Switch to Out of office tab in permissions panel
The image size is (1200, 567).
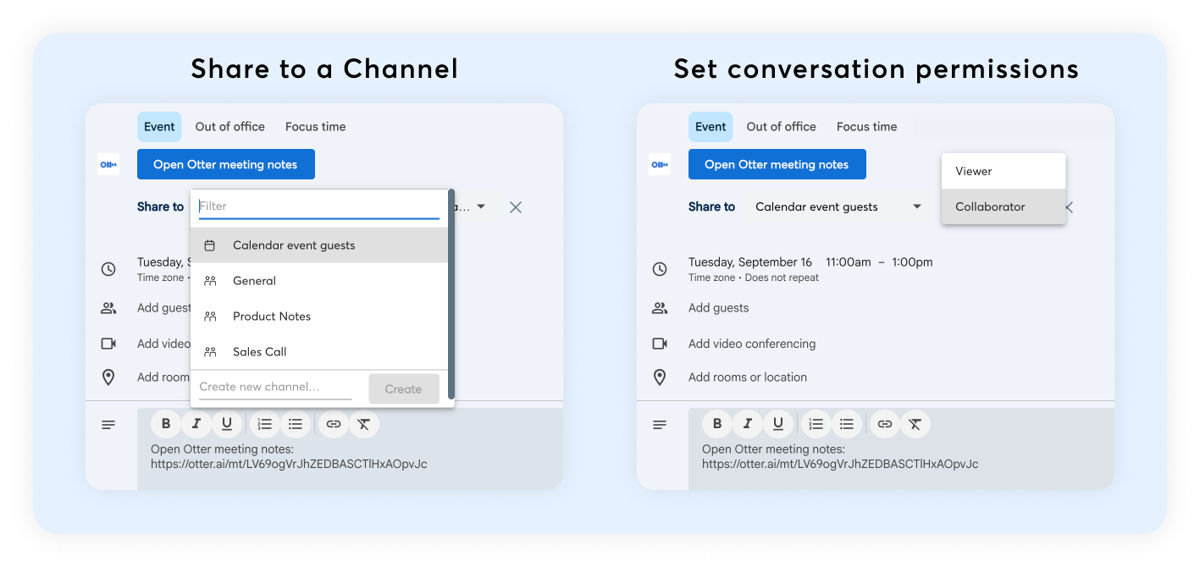781,127
